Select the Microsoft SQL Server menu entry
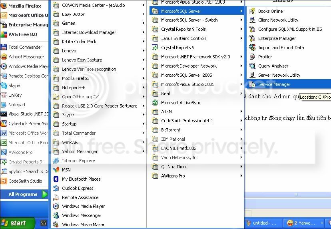331x229 pixels. tap(197, 11)
